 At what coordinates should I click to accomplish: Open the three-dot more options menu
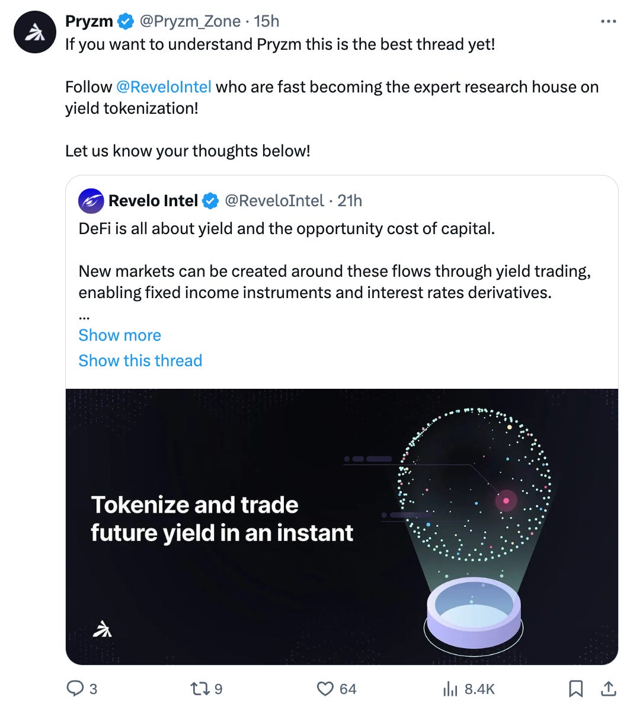pyautogui.click(x=608, y=21)
